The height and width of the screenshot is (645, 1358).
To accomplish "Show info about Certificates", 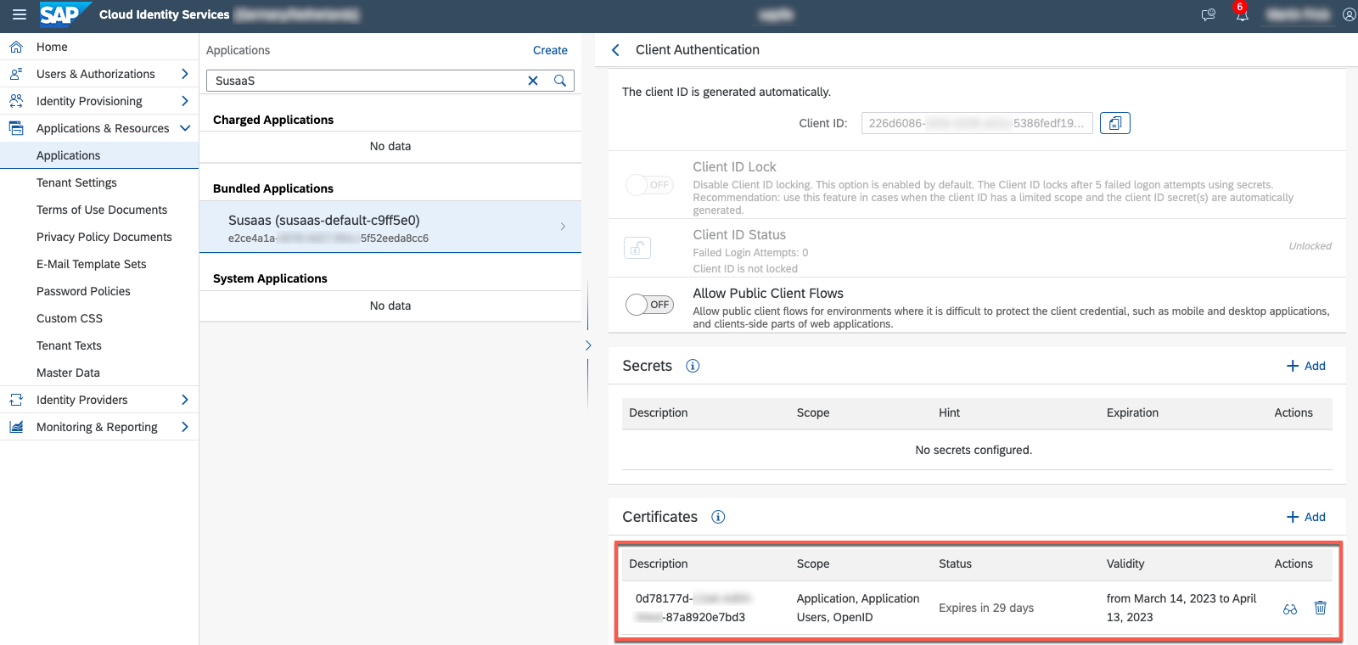I will tap(718, 517).
